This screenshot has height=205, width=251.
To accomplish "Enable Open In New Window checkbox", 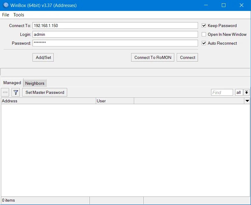I will (204, 34).
